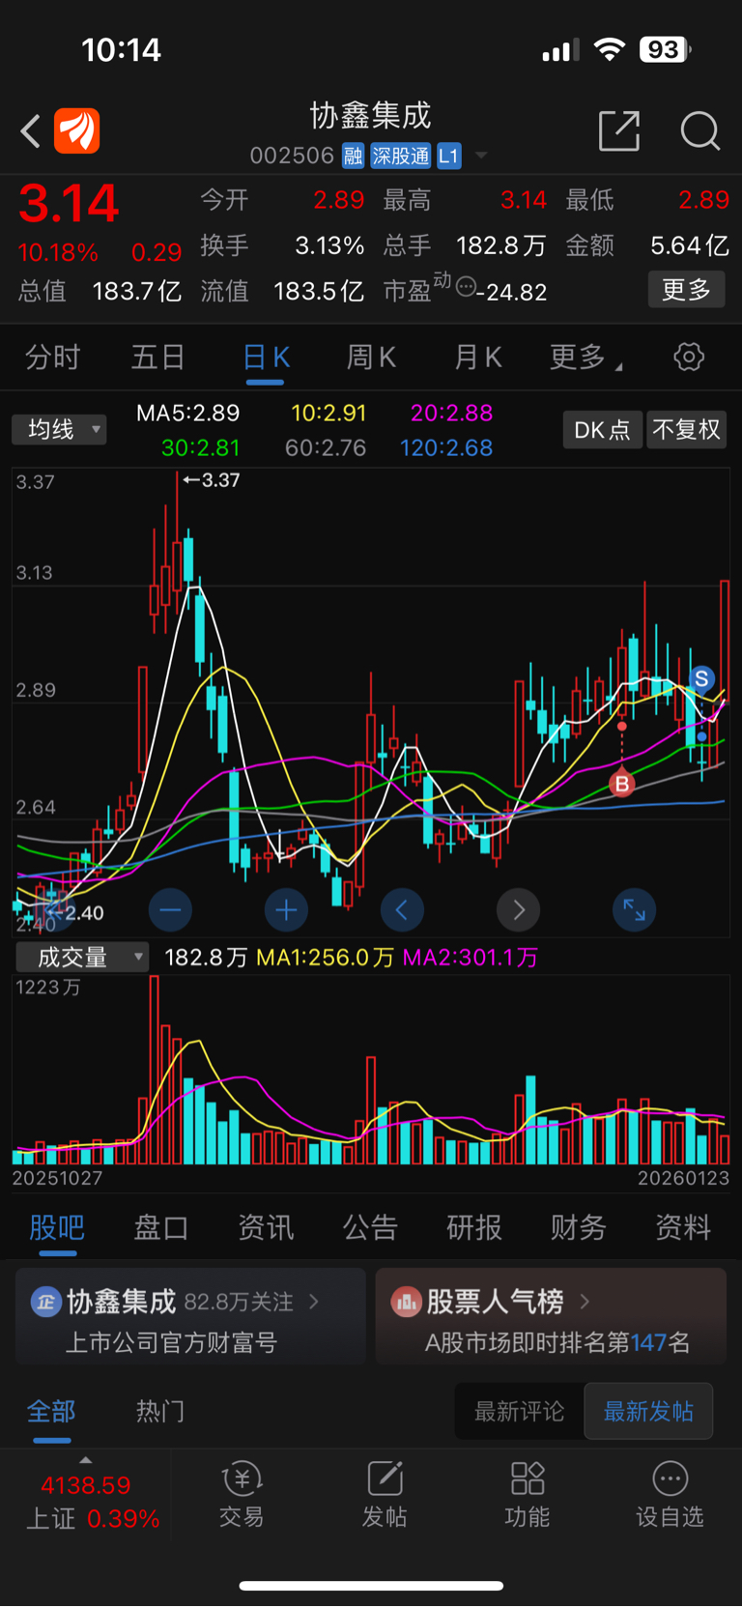The width and height of the screenshot is (742, 1607).
Task: Tap the L1 level badge
Action: (448, 156)
